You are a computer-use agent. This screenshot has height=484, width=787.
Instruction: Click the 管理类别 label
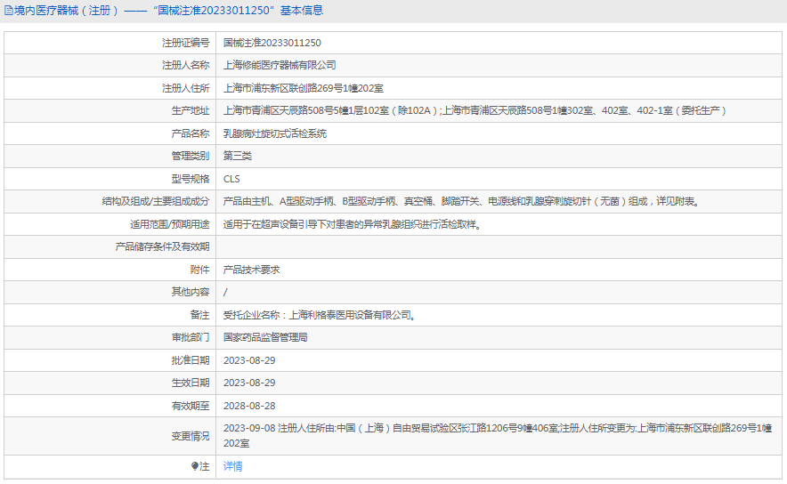(x=191, y=156)
